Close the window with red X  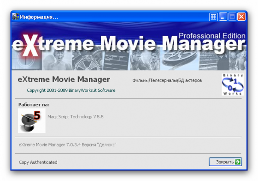tap(241, 17)
